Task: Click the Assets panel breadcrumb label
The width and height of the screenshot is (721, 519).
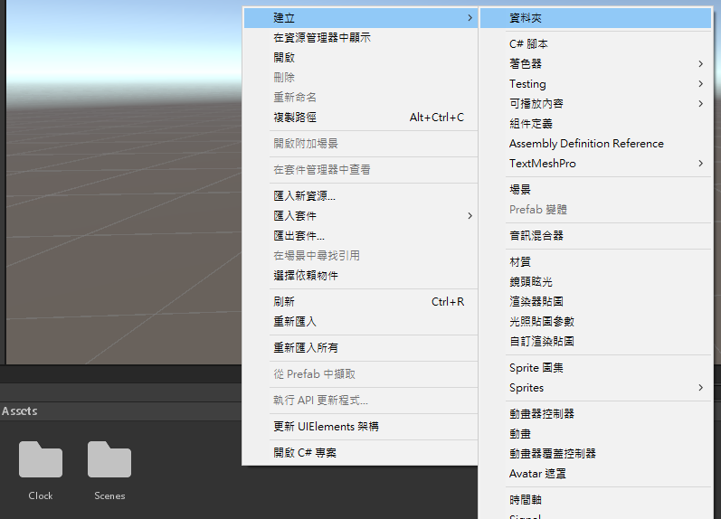Action: 20,411
